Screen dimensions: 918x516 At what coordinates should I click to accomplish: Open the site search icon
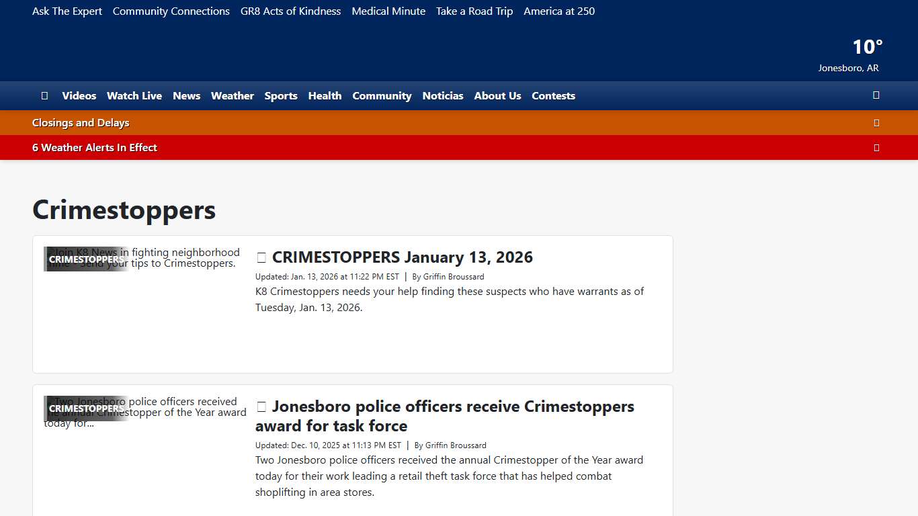tap(876, 95)
